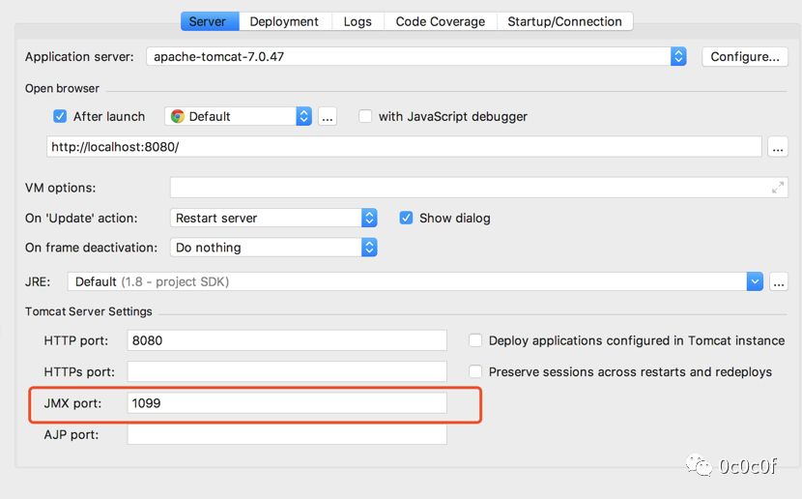Open the Startup/Connection tab
This screenshot has height=499, width=802.
(x=564, y=21)
